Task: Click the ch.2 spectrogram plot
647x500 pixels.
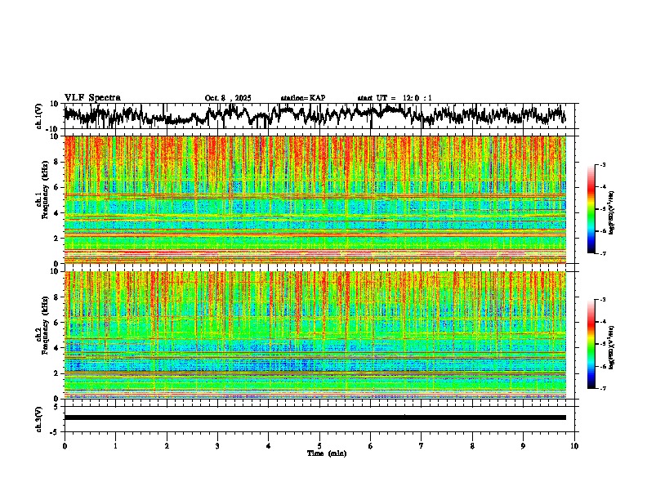Action: click(315, 335)
